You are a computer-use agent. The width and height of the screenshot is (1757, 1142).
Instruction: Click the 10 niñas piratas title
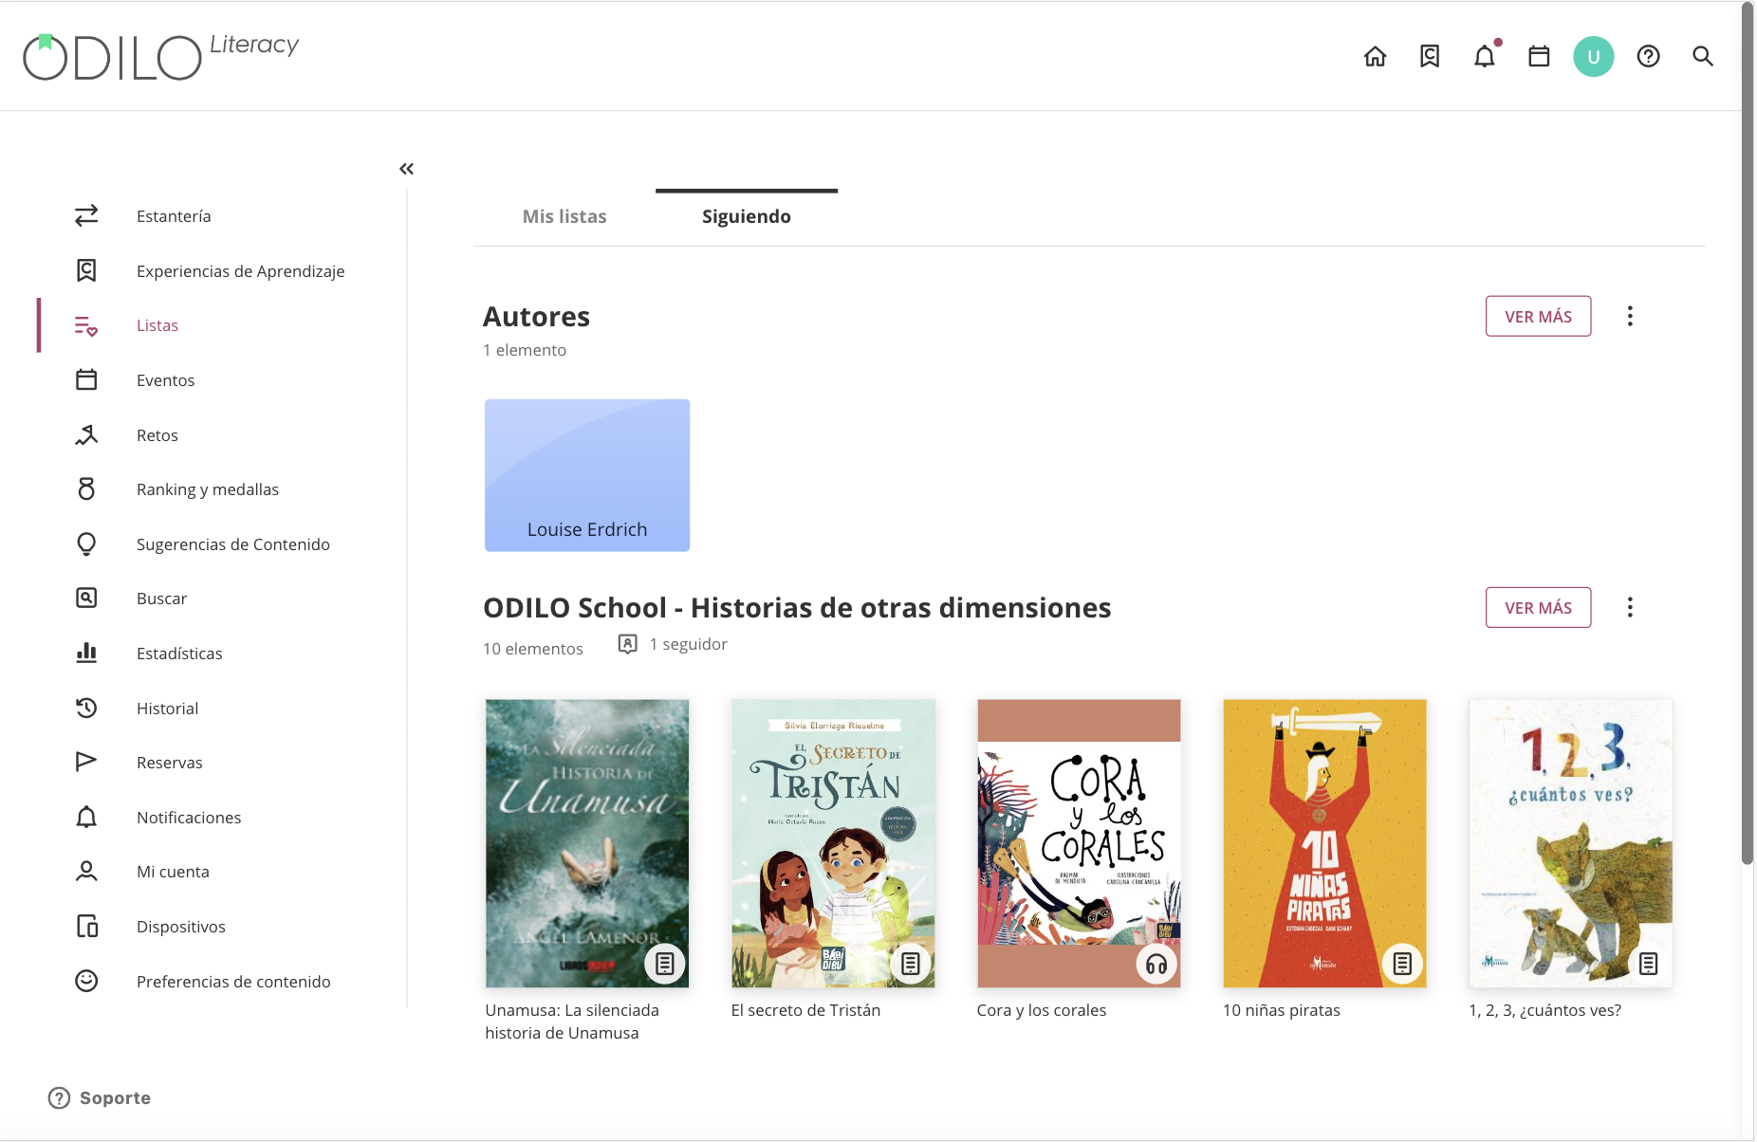click(x=1281, y=1010)
